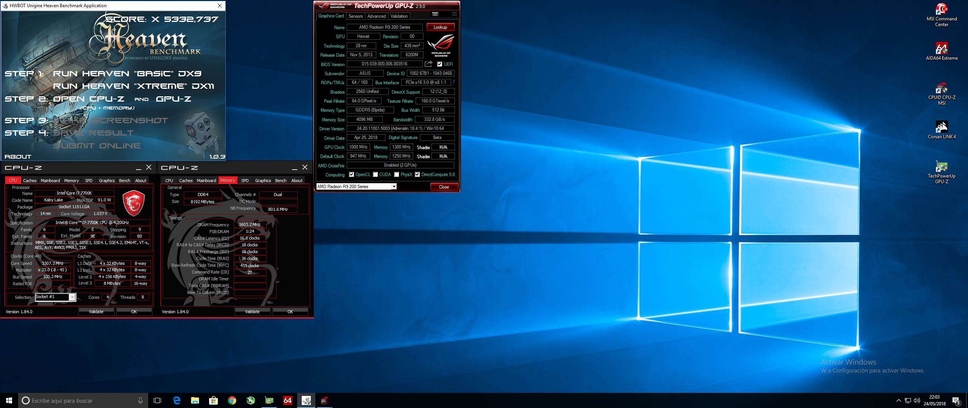968x408 pixels.
Task: Toggle the PhysX checkbox
Action: (396, 175)
